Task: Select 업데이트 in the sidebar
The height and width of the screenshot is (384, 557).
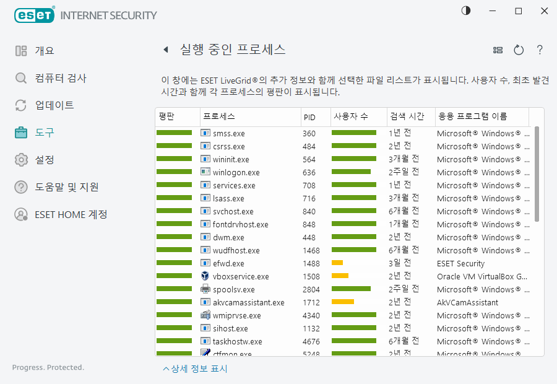Action: click(x=54, y=105)
